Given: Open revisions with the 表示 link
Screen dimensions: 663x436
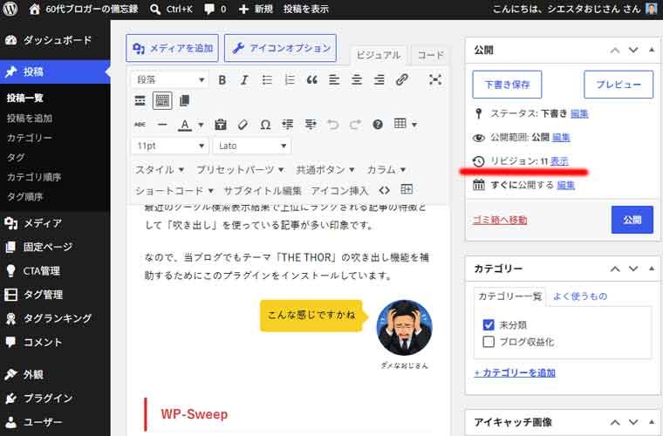Looking at the screenshot, I should 559,161.
